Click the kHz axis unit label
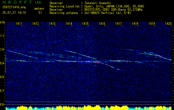Image resolution: width=174 pixels, height=110 pixels. click(x=2, y=22)
